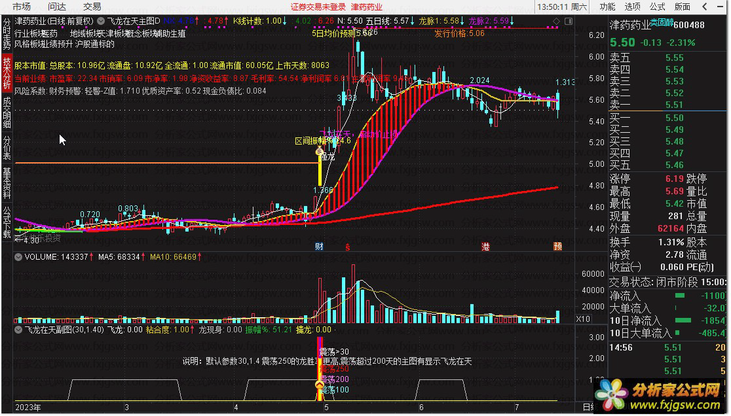Click the 涨停 value 6.19
Viewport: 731px width, 416px height.
[675, 179]
